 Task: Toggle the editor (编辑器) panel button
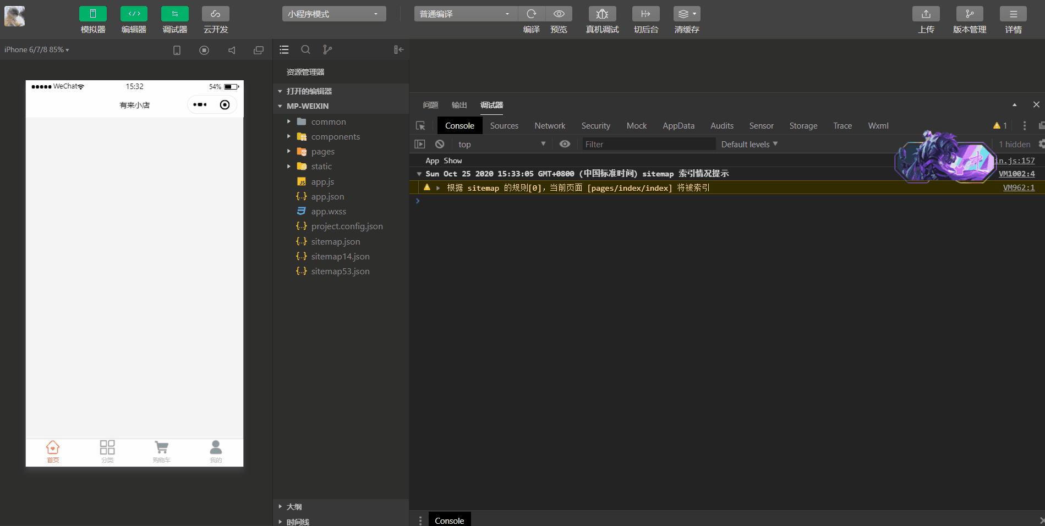(x=134, y=14)
